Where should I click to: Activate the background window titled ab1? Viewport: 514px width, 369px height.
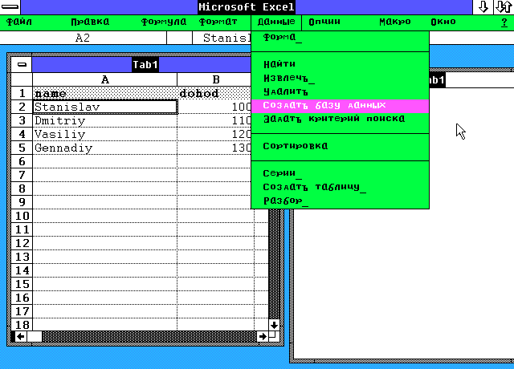click(471, 80)
